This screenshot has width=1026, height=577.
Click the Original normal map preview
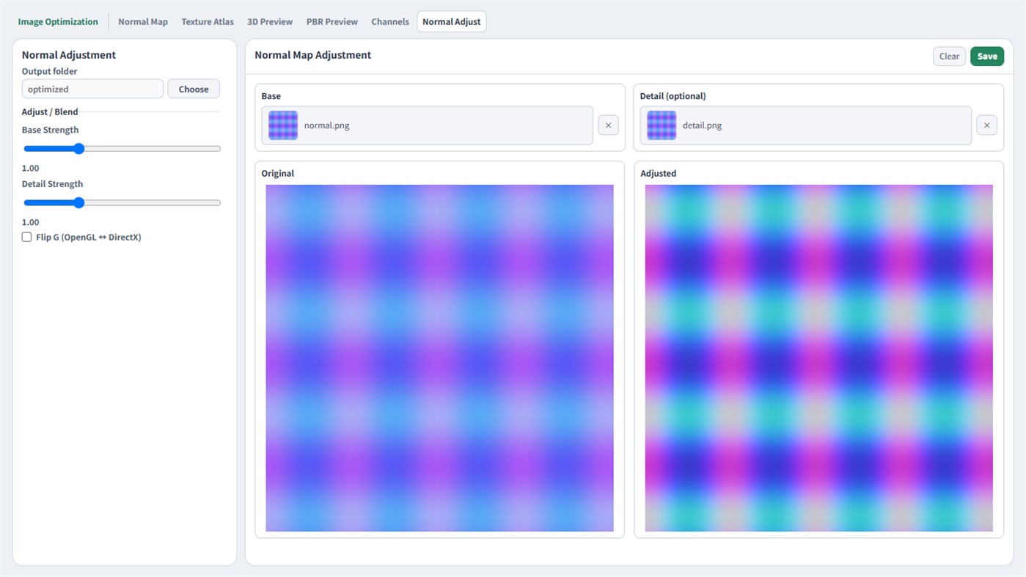point(440,358)
